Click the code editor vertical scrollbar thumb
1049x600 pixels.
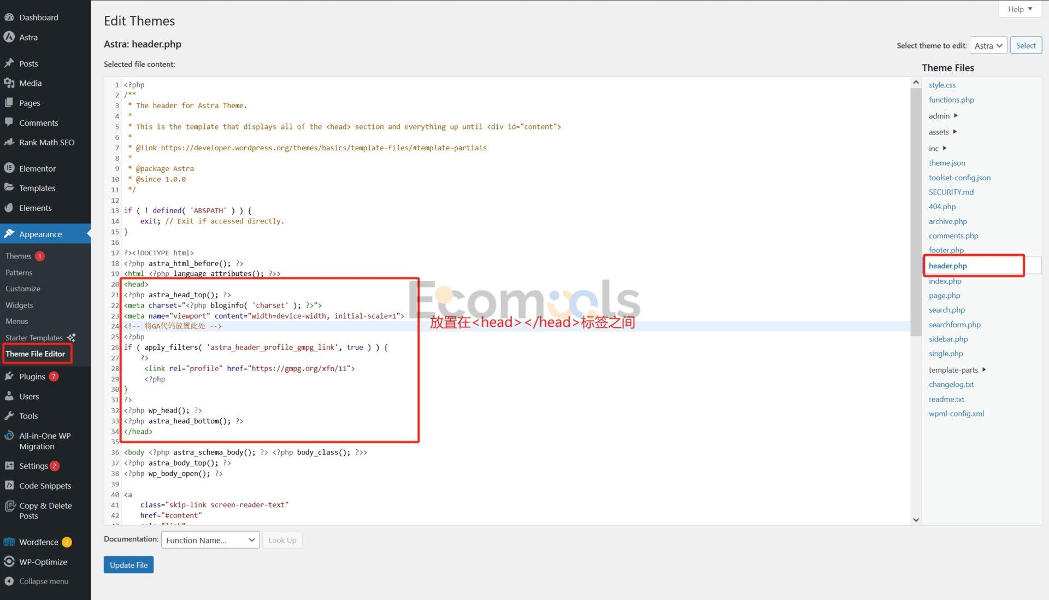tap(916, 211)
